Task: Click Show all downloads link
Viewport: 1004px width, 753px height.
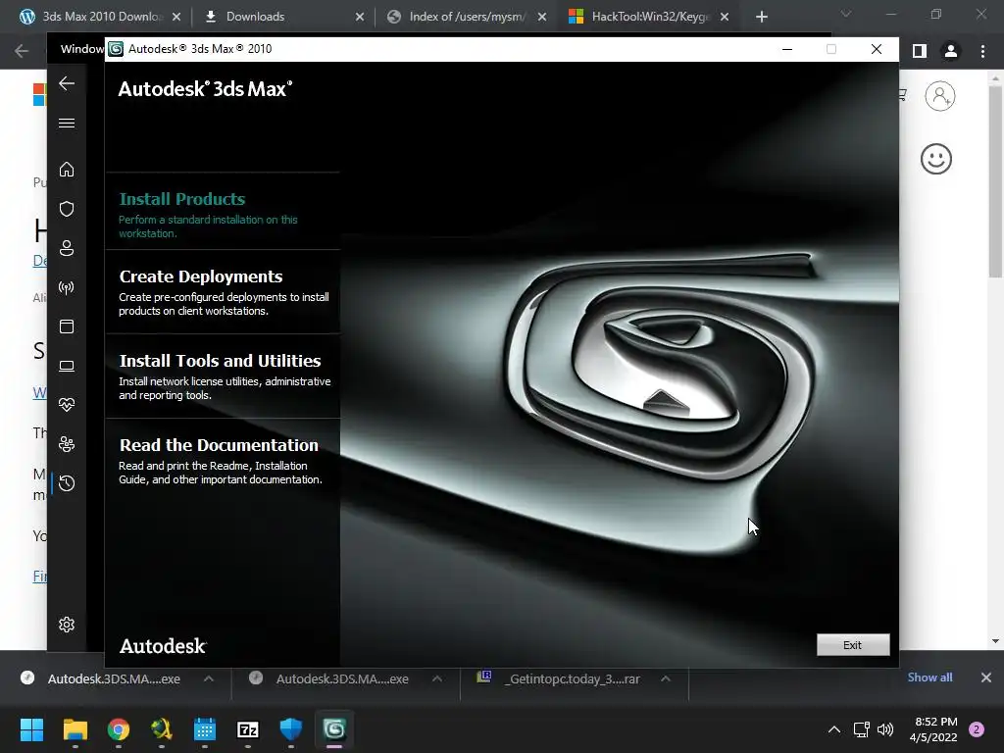Action: coord(929,678)
